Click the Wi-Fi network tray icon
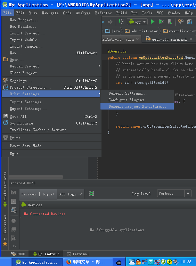The image size is (196, 266). coord(150,262)
